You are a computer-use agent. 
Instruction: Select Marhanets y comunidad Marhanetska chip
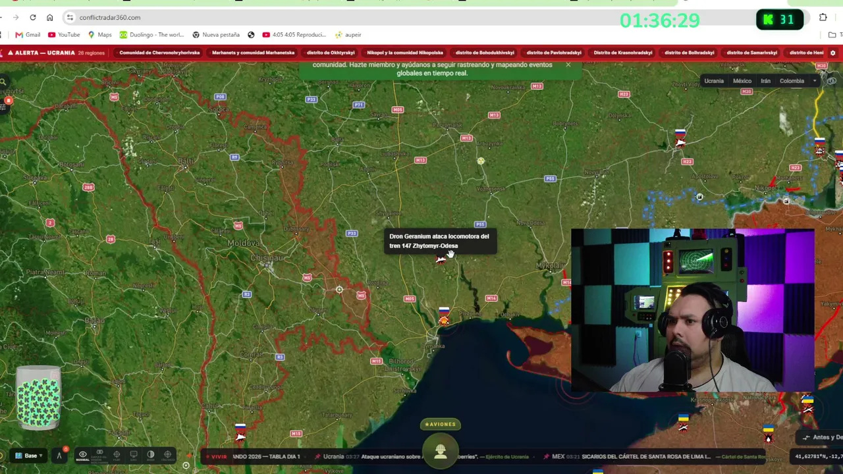tap(253, 53)
